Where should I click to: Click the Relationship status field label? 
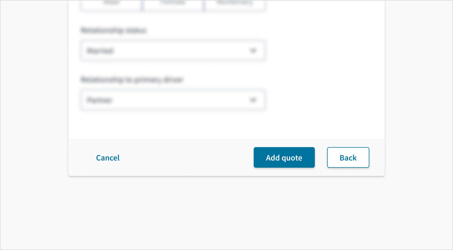click(114, 30)
